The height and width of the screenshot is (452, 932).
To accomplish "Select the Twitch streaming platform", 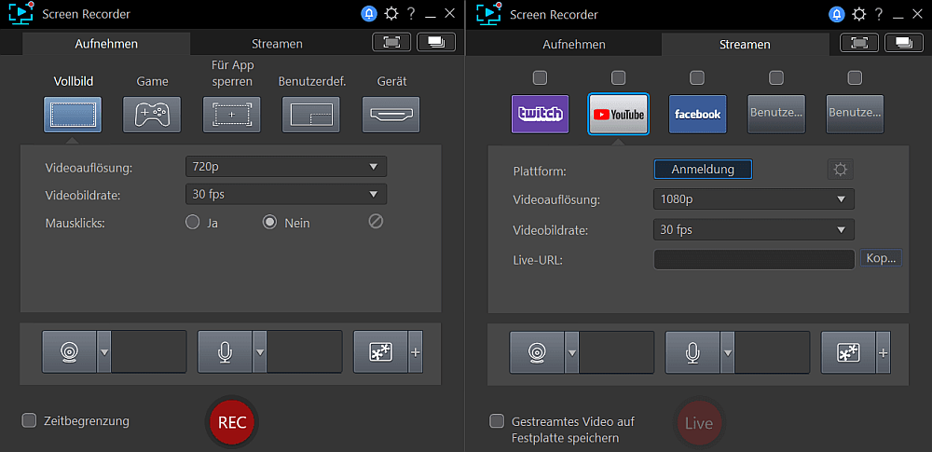I will click(540, 114).
